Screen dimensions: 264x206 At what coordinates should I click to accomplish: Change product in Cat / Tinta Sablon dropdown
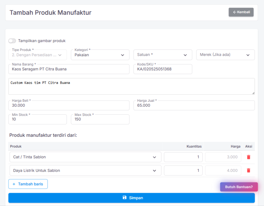(85, 157)
